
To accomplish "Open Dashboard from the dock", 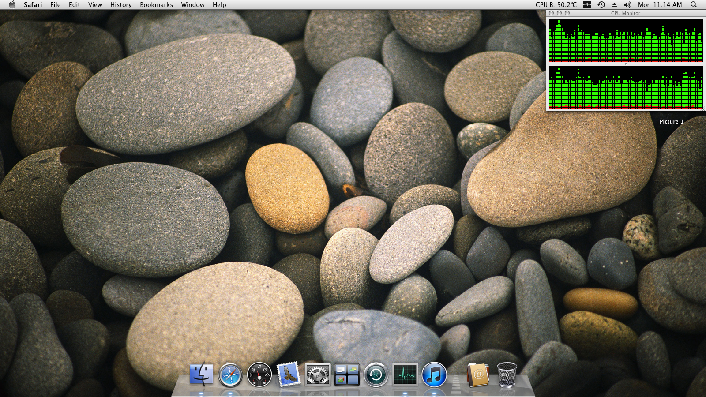I will 259,375.
